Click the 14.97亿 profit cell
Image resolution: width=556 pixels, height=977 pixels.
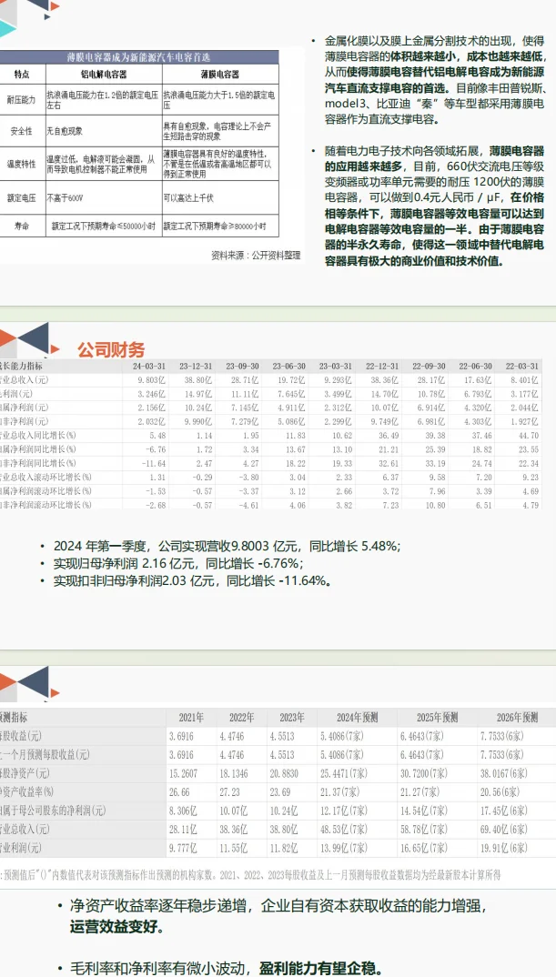[199, 394]
